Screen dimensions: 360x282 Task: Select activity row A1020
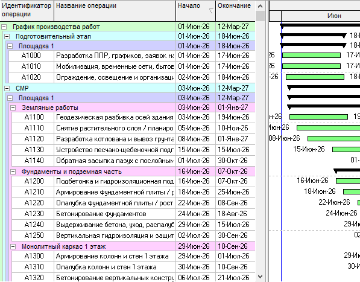(x=132, y=77)
